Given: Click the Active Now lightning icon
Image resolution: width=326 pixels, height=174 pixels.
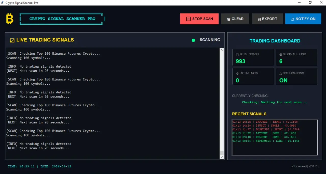Looking at the screenshot, I should coord(238,73).
